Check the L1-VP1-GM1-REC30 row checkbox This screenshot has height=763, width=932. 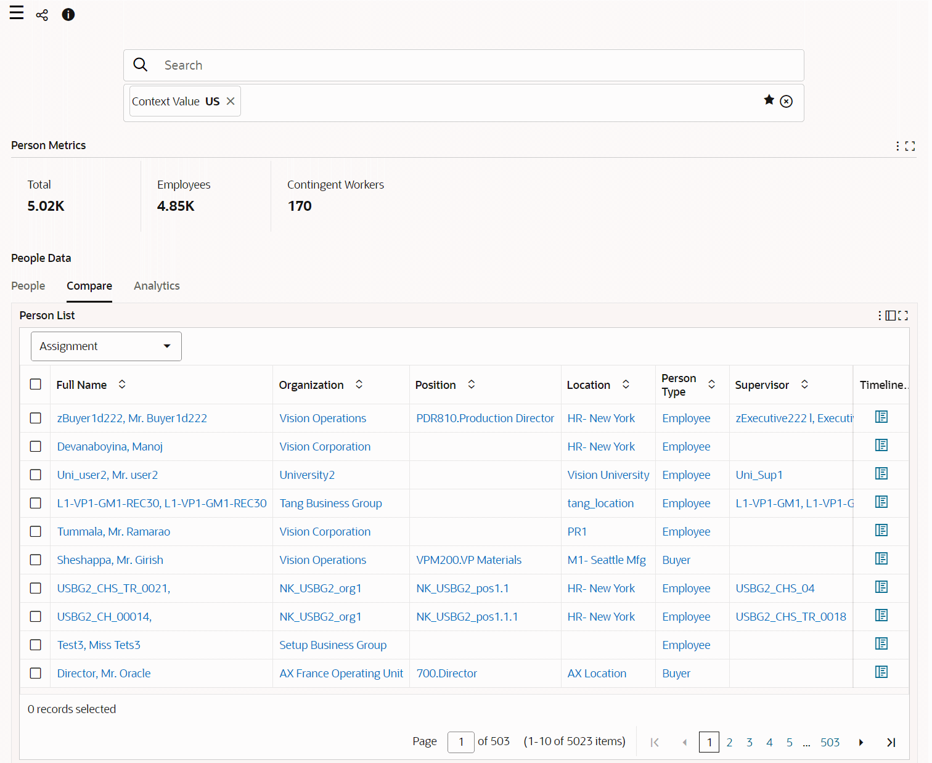tap(36, 503)
